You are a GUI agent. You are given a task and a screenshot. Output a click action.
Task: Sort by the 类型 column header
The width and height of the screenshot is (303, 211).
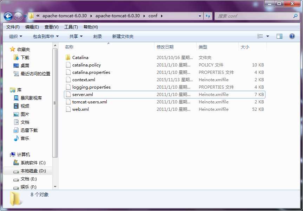(203, 47)
